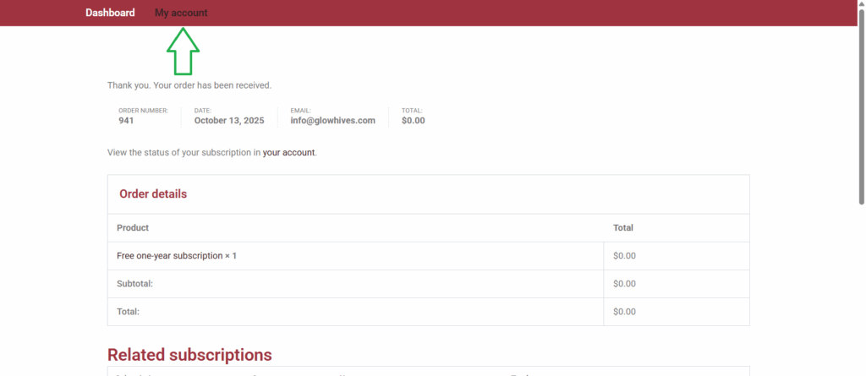Click the product row $0.00 price
The width and height of the screenshot is (866, 376).
pos(624,256)
